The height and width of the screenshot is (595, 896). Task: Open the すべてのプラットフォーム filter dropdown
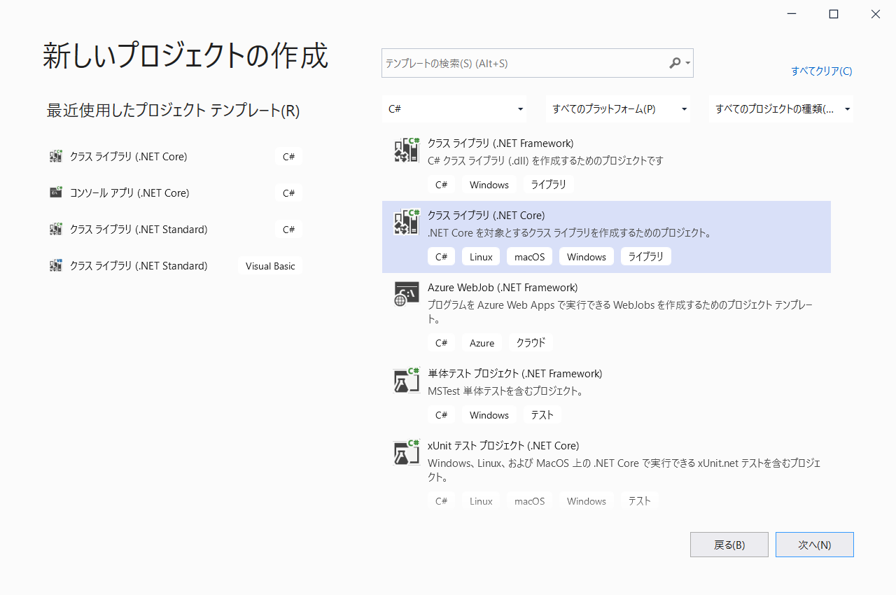pyautogui.click(x=618, y=108)
